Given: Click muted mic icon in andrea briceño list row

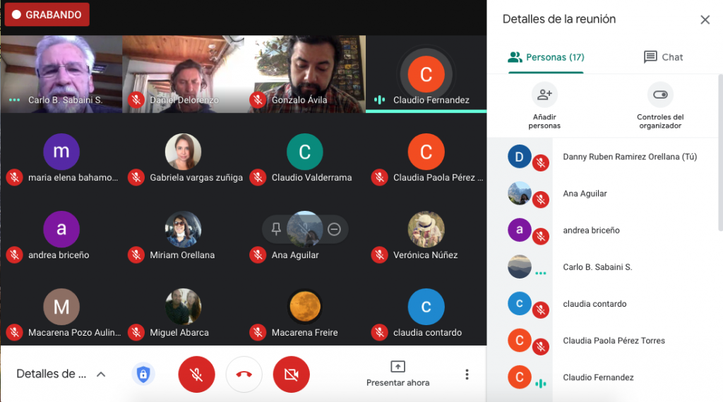Looking at the screenshot, I should point(541,236).
